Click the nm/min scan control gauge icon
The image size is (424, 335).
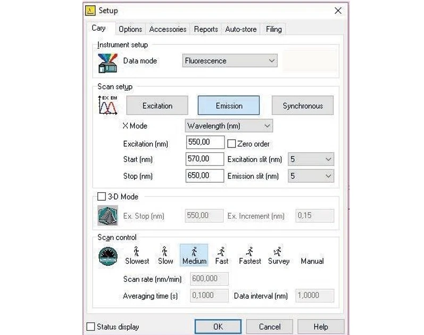tap(108, 256)
